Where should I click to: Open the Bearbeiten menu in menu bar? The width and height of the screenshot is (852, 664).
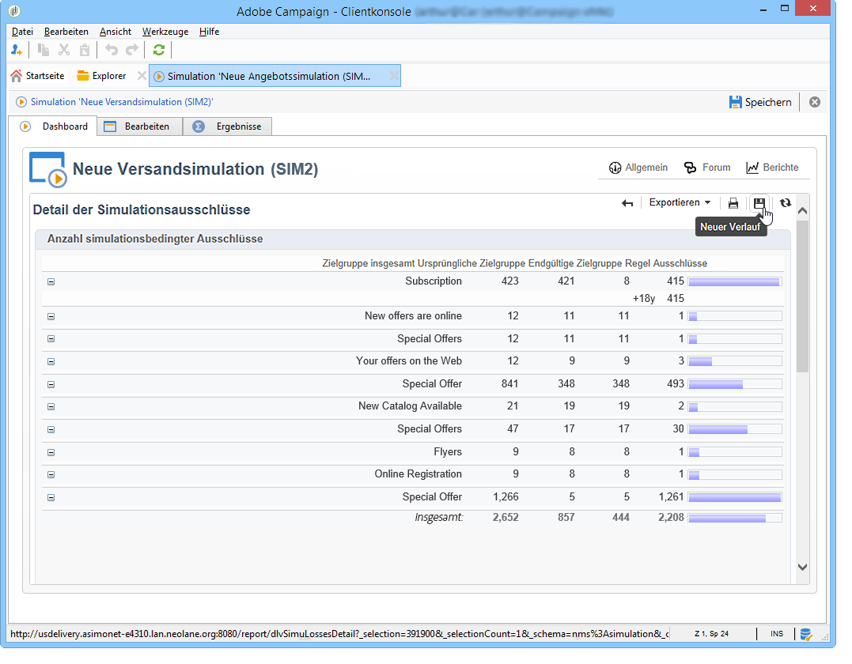tap(66, 32)
